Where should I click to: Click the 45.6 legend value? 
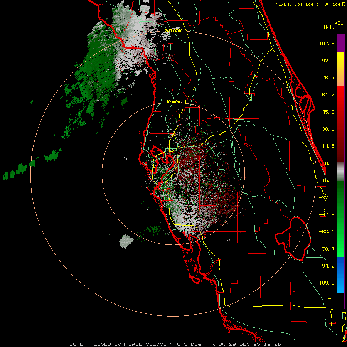328,112
